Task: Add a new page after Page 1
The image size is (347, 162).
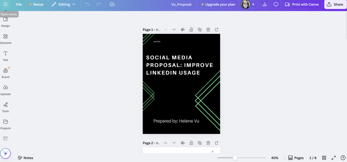Action: tap(217, 30)
